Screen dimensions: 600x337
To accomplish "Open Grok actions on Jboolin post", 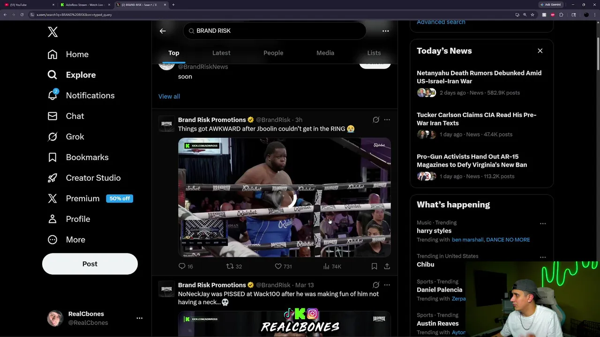I will 376,120.
